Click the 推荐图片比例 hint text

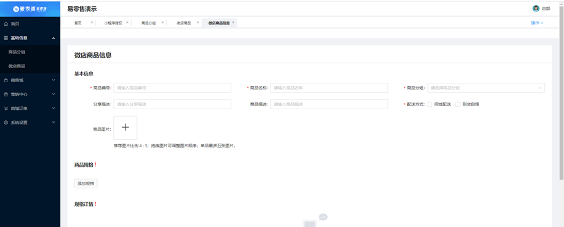[175, 146]
